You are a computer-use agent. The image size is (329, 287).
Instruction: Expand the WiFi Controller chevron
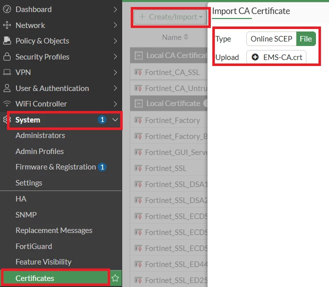point(115,103)
